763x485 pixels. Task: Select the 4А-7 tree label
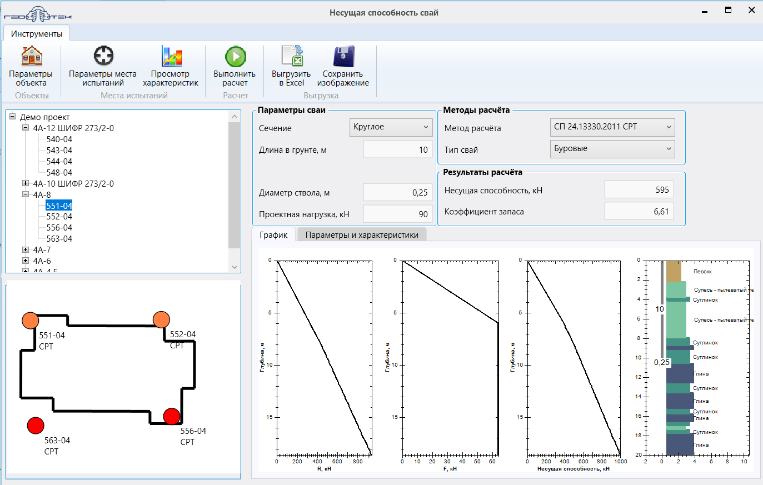pos(42,250)
